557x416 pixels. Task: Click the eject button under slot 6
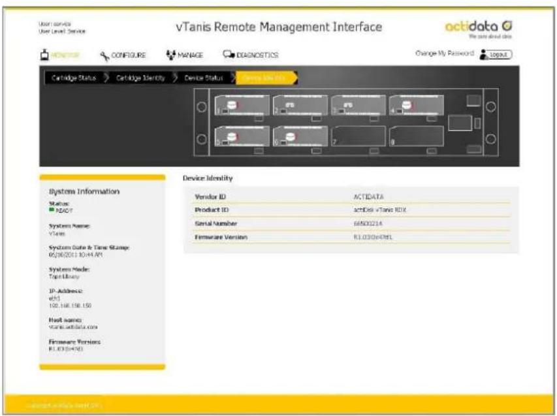click(316, 151)
